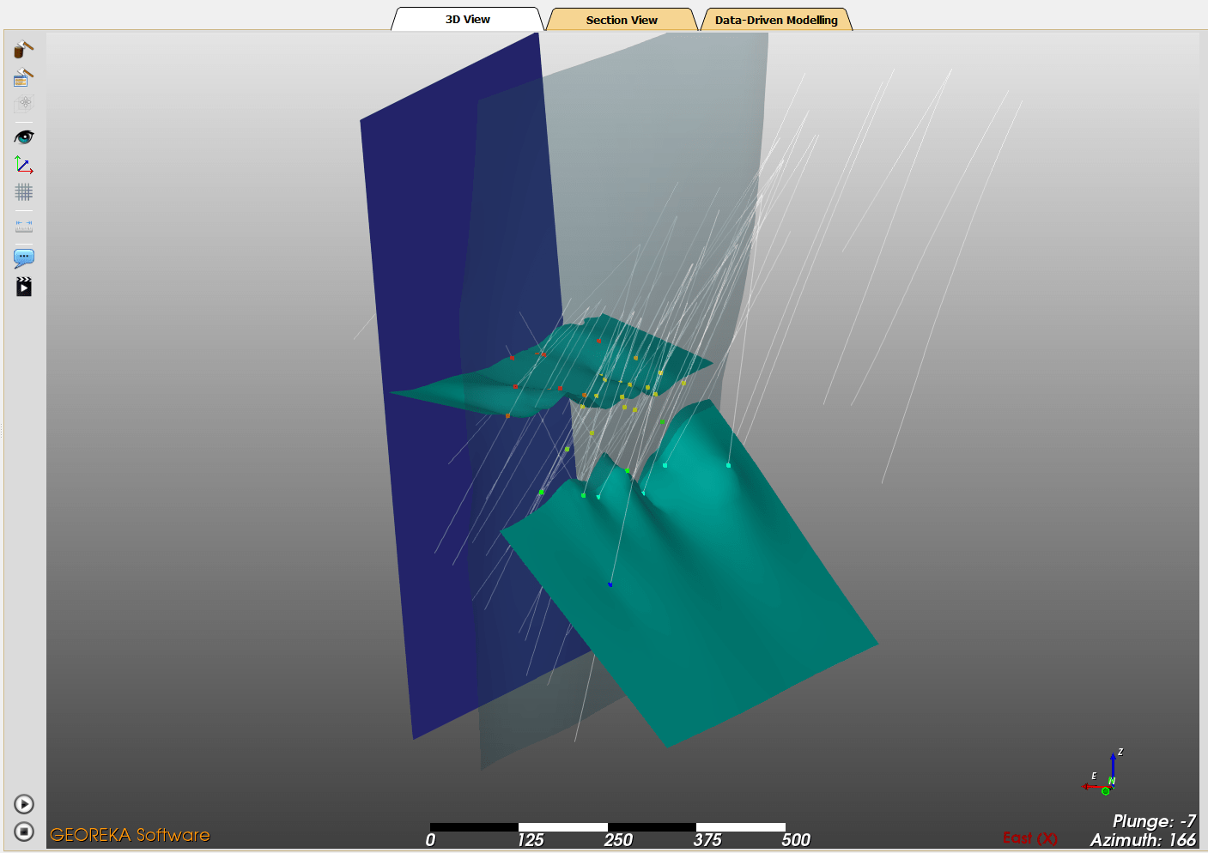Click the orientation axes gizmo

[1104, 772]
